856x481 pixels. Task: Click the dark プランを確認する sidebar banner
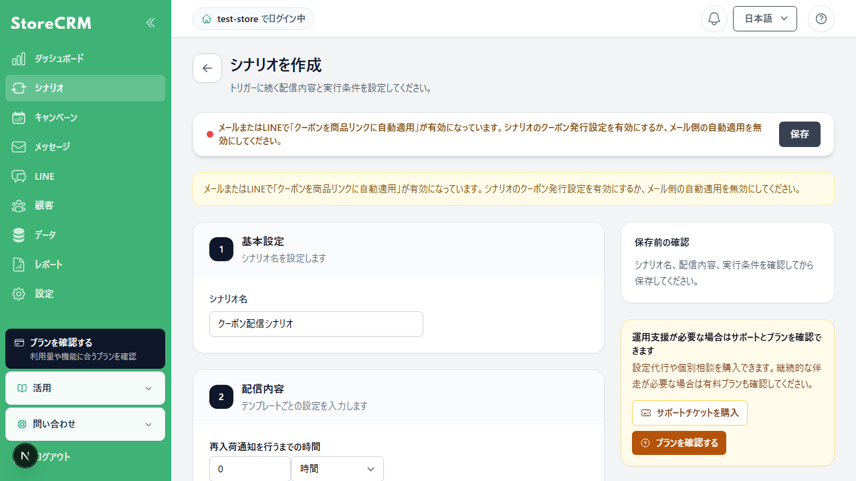(85, 349)
